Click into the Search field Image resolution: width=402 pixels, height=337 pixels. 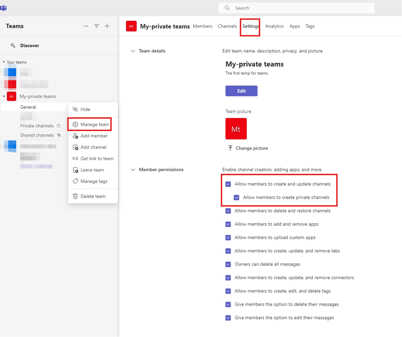click(x=297, y=8)
